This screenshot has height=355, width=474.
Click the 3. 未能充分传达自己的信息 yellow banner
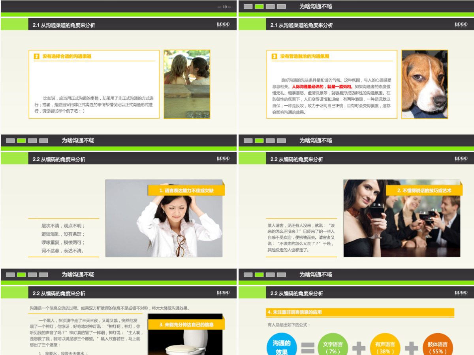click(186, 325)
